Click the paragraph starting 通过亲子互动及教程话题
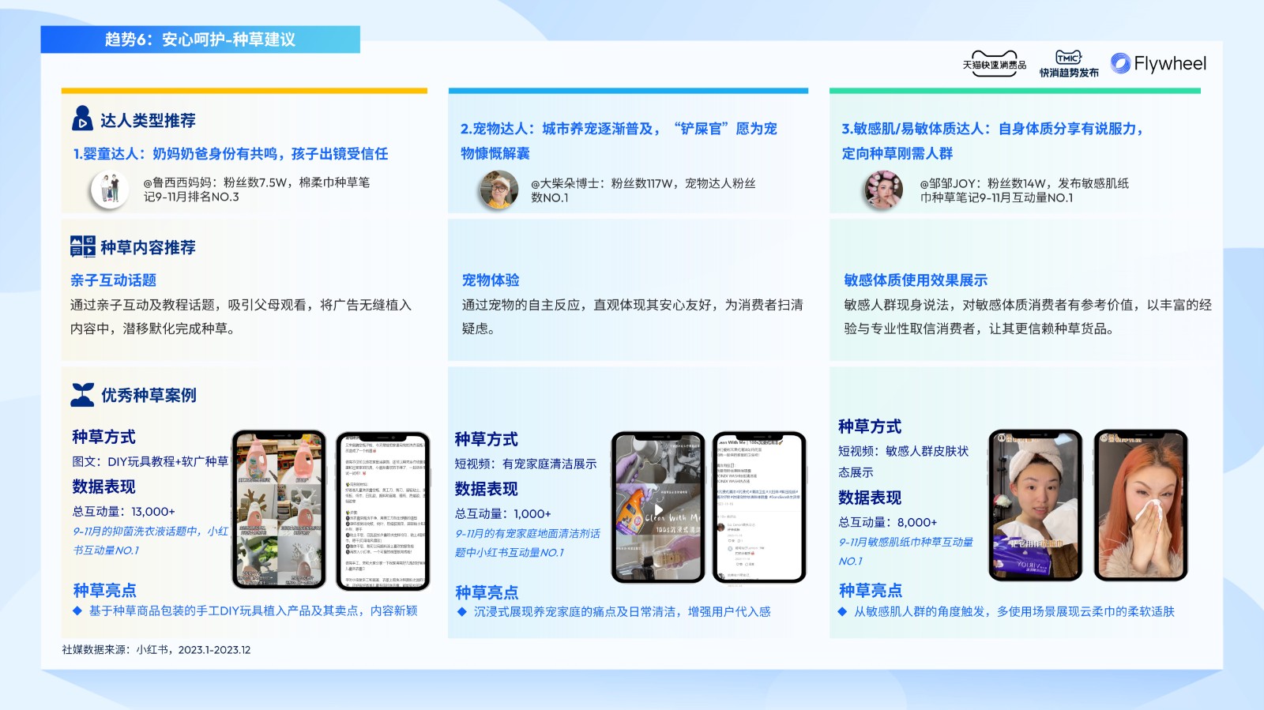Screen dimensions: 1264x710 click(x=241, y=316)
